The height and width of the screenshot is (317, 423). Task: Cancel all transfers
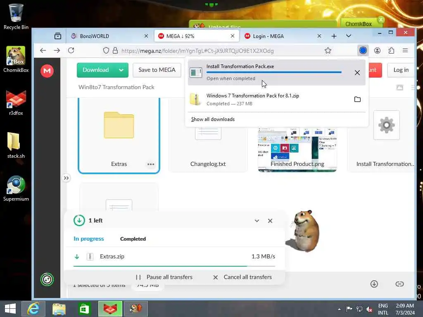click(x=242, y=277)
